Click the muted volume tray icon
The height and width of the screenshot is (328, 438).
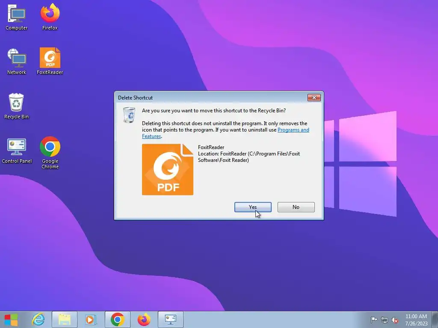click(395, 320)
